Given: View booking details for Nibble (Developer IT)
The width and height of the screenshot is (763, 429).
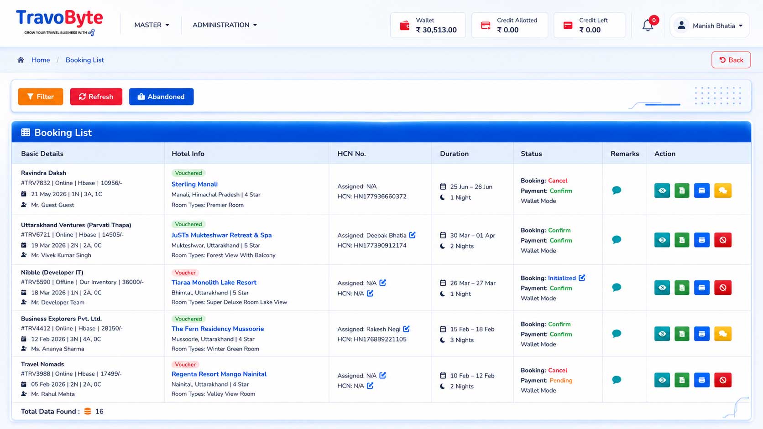Looking at the screenshot, I should 662,288.
